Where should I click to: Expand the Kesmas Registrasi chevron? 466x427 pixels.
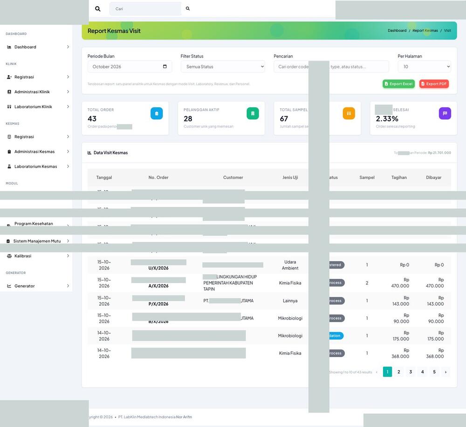pyautogui.click(x=68, y=137)
